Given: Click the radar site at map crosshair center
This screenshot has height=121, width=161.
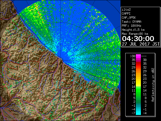Looking at the screenshot, I should click(x=61, y=60).
